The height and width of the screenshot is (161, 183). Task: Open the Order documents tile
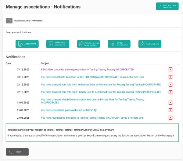pos(119,44)
